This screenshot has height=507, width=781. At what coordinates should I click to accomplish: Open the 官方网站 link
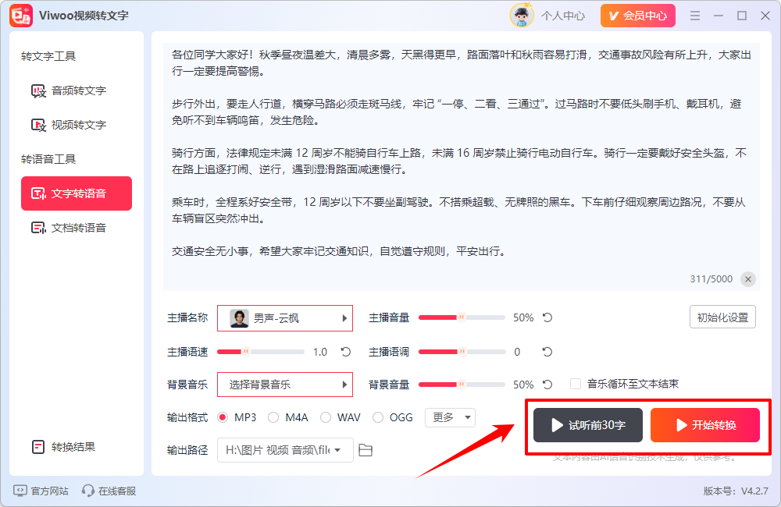point(41,491)
